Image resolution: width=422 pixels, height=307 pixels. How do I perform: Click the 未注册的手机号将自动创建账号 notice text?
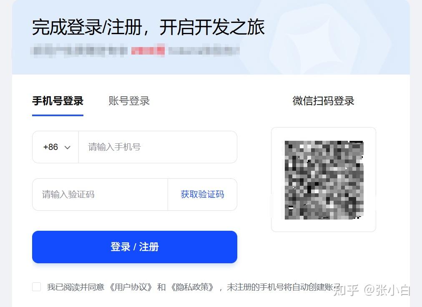coord(284,287)
